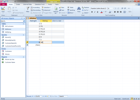The width and height of the screenshot is (140, 100).
Task: Select the PG13 rating cell
Action: click(46, 29)
